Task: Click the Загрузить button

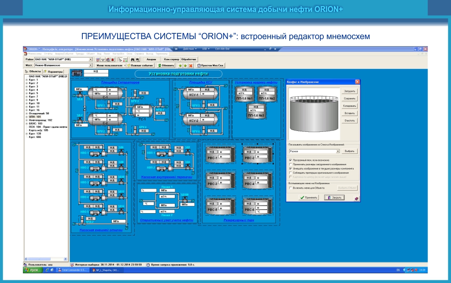Action: (x=349, y=91)
